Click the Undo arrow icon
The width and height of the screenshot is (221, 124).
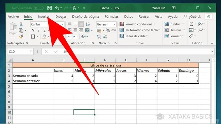(57, 8)
